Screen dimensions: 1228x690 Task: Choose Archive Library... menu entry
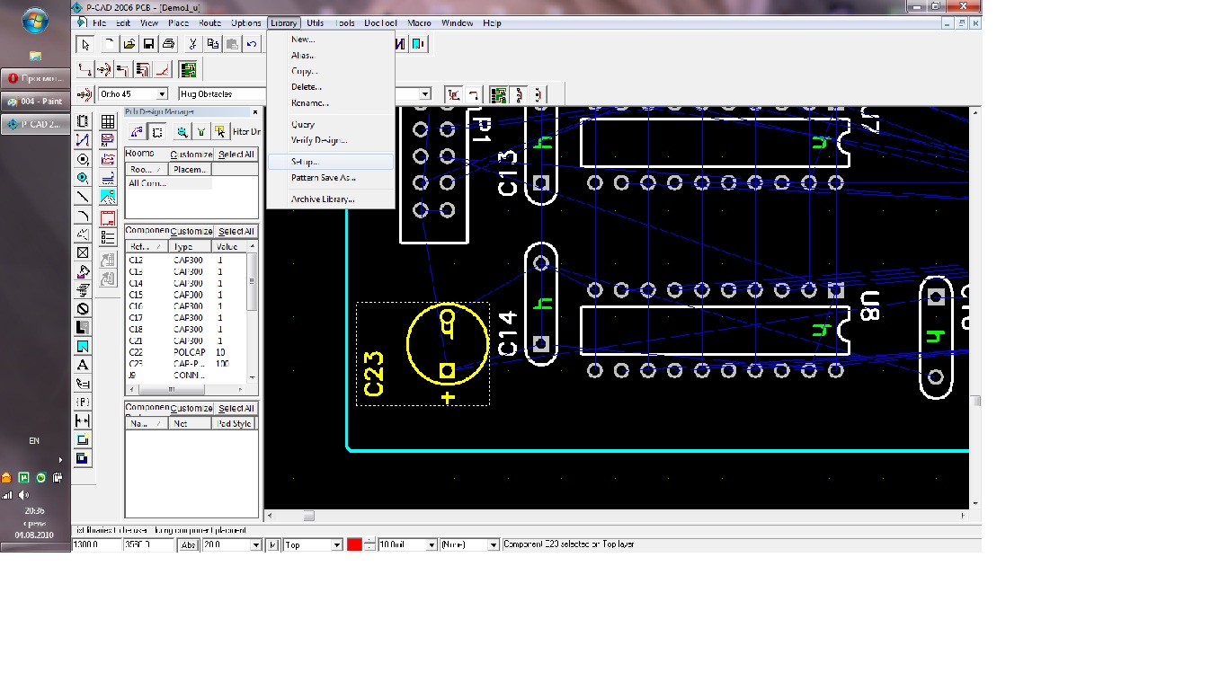click(x=322, y=199)
